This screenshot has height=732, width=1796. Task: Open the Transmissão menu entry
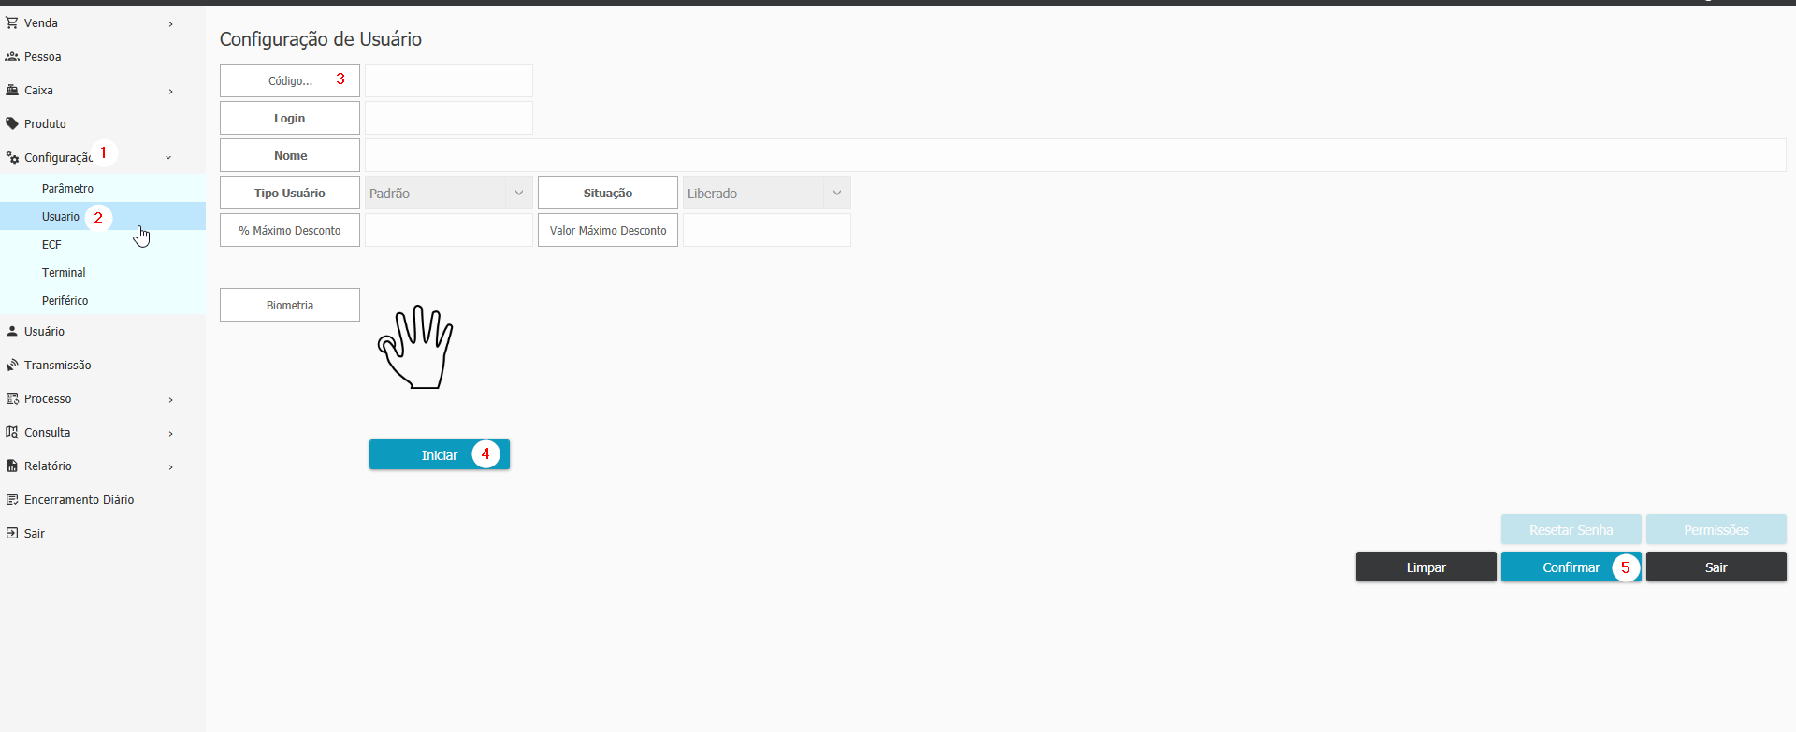click(103, 365)
